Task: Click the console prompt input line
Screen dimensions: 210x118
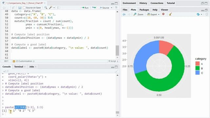Action: click(x=60, y=114)
